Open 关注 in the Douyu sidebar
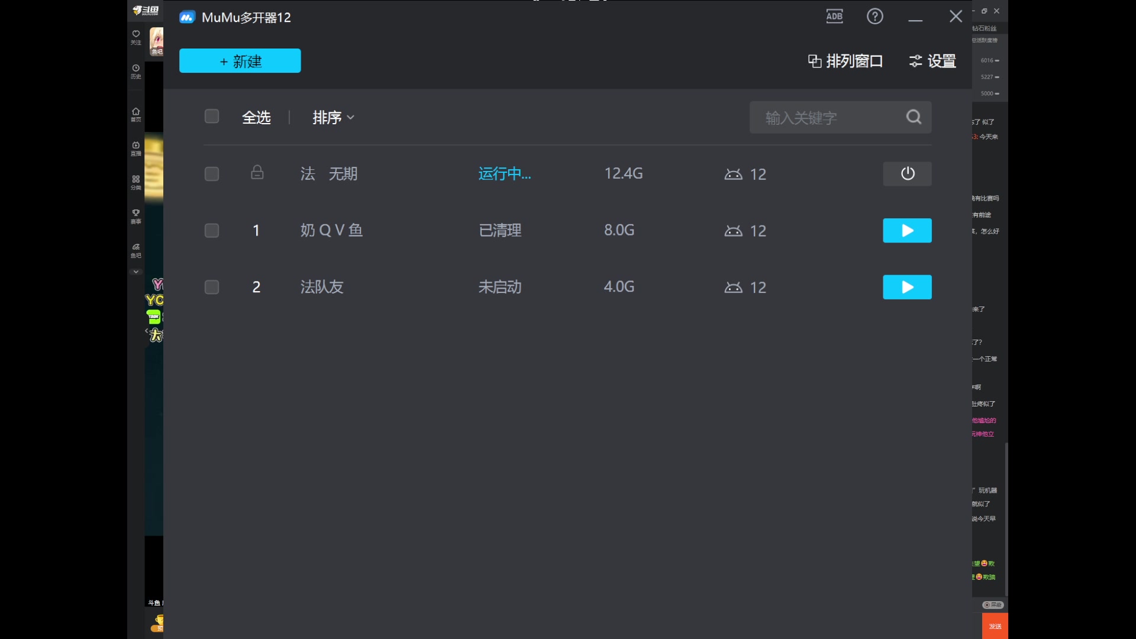1136x639 pixels. click(x=136, y=37)
